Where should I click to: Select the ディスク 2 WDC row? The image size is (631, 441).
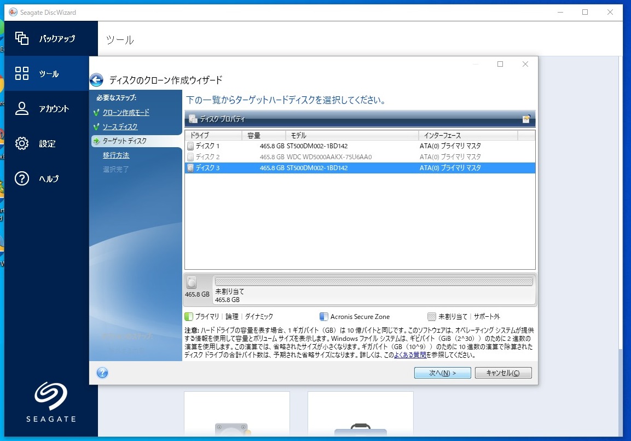click(x=360, y=156)
